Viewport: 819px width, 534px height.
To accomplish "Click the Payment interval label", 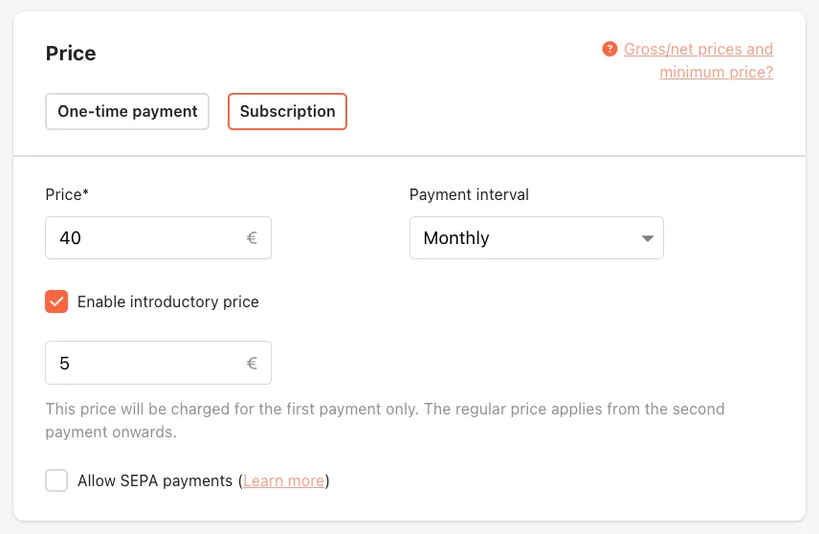I will [x=469, y=194].
